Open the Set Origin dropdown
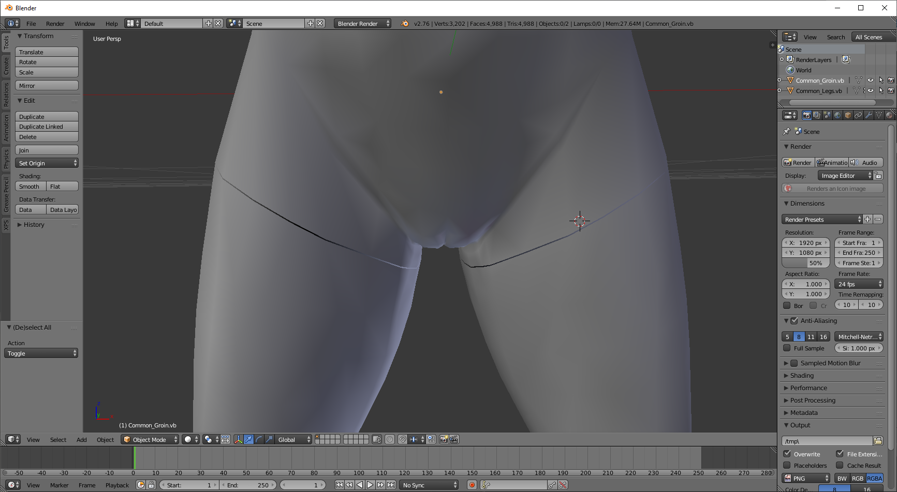The width and height of the screenshot is (897, 492). [47, 163]
